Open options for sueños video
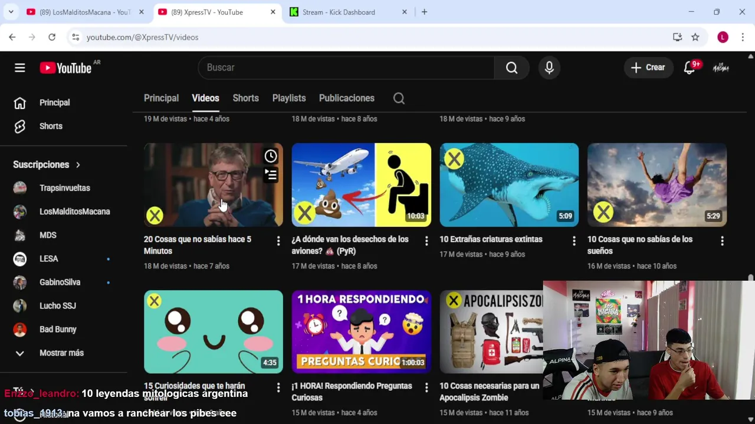Image resolution: width=755 pixels, height=424 pixels. (x=722, y=241)
